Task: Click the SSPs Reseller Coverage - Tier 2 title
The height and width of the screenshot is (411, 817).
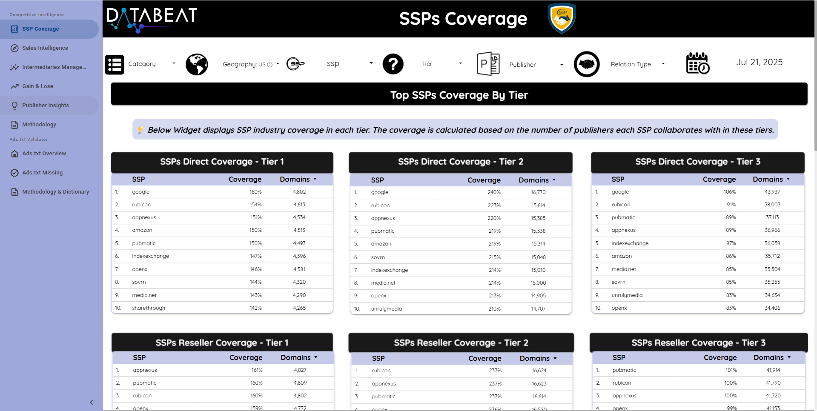Action: pyautogui.click(x=461, y=342)
